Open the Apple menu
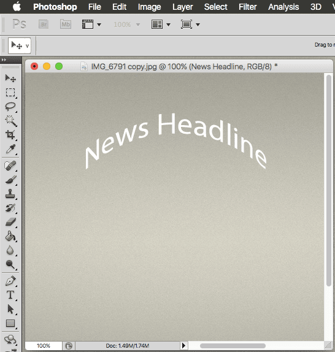Screen dimensions: 335x352 click(x=17, y=7)
